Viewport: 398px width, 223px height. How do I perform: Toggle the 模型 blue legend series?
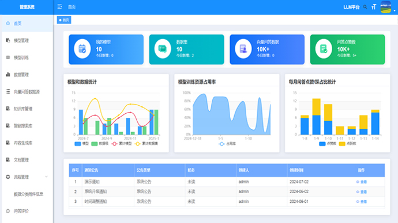(x=81, y=144)
